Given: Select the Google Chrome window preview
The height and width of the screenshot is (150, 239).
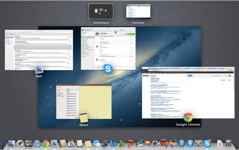Looking at the screenshot, I should tap(188, 92).
